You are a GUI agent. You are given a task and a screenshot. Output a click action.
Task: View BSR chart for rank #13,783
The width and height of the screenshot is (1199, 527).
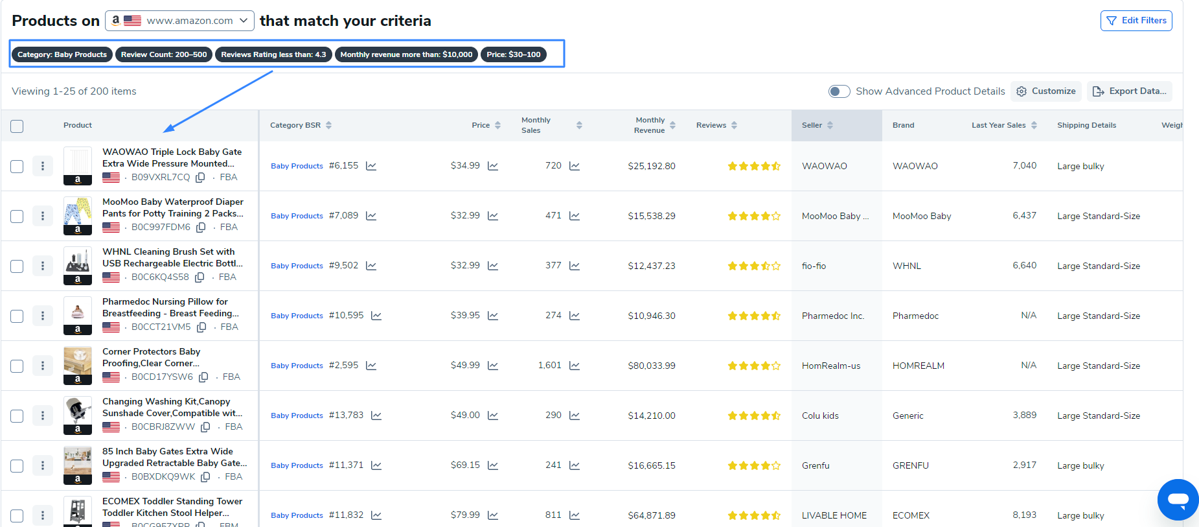click(x=376, y=416)
